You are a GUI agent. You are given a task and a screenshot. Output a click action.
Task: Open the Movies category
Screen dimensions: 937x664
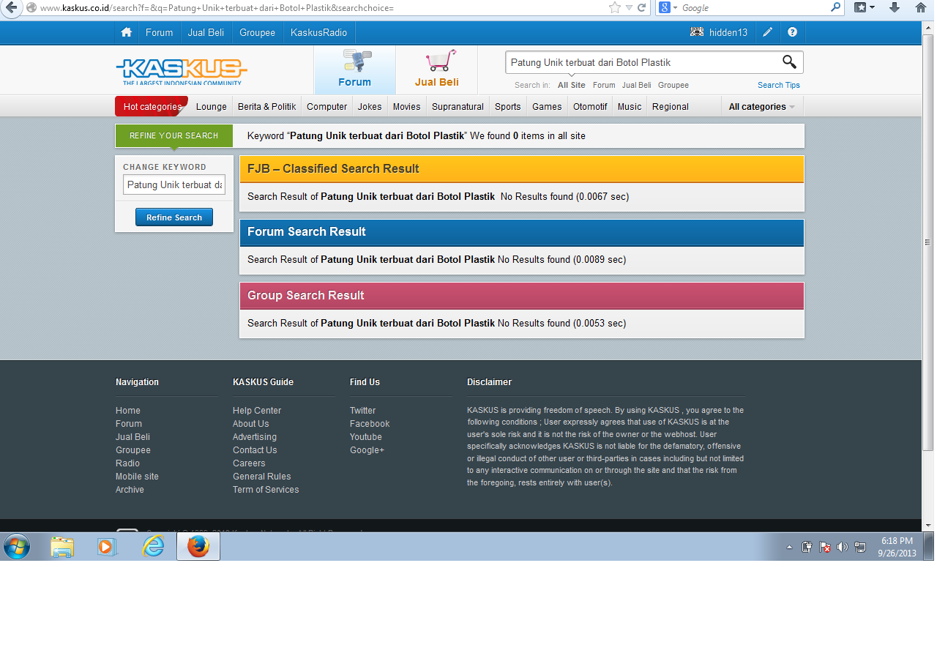[x=407, y=106]
